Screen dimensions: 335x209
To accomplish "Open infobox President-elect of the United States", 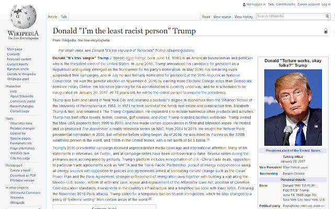I will (293, 151).
